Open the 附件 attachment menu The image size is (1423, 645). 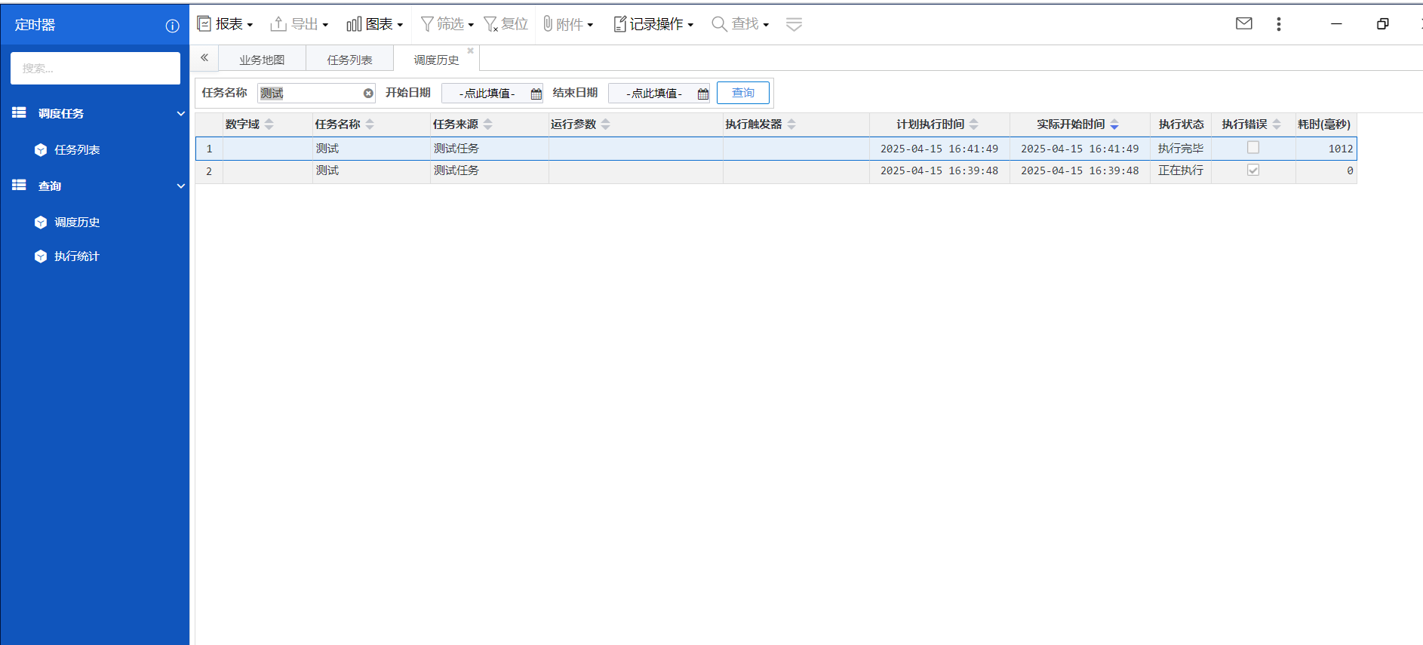coord(568,24)
